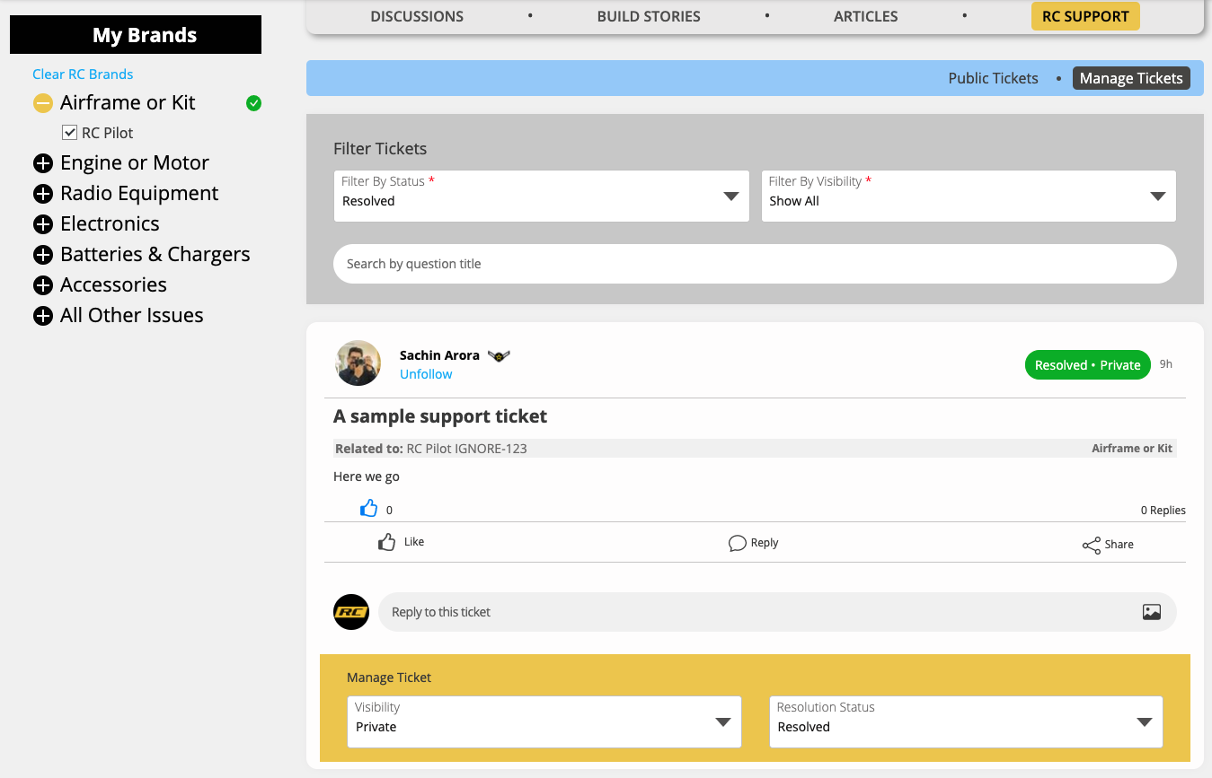The height and width of the screenshot is (778, 1212).
Task: Click the Search by question title field
Action: [754, 264]
